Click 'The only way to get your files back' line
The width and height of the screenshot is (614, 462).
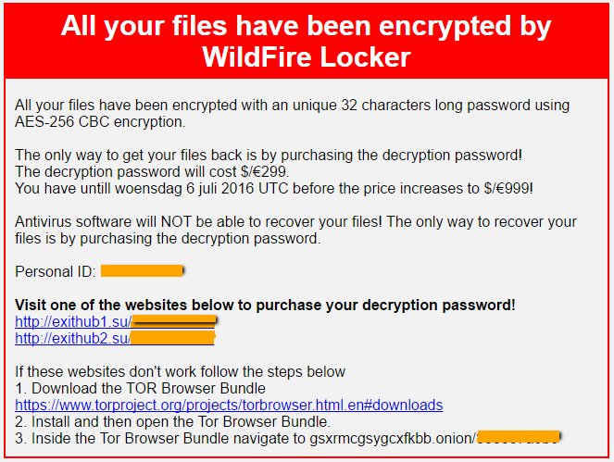click(269, 155)
